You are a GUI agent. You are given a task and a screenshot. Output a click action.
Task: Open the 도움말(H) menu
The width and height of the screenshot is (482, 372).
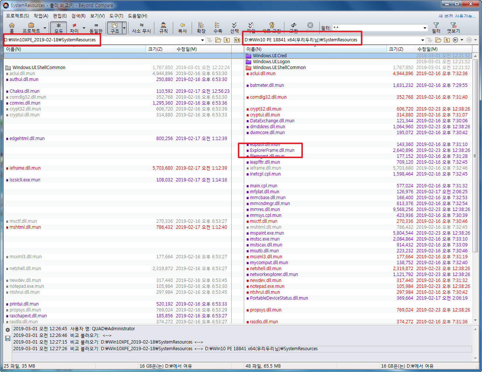coord(137,16)
